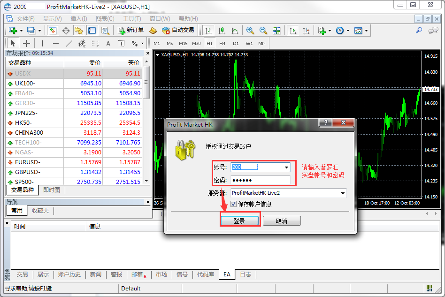Image resolution: width=445 pixels, height=297 pixels.
Task: Open the File (文件) menu
Action: coord(26,19)
